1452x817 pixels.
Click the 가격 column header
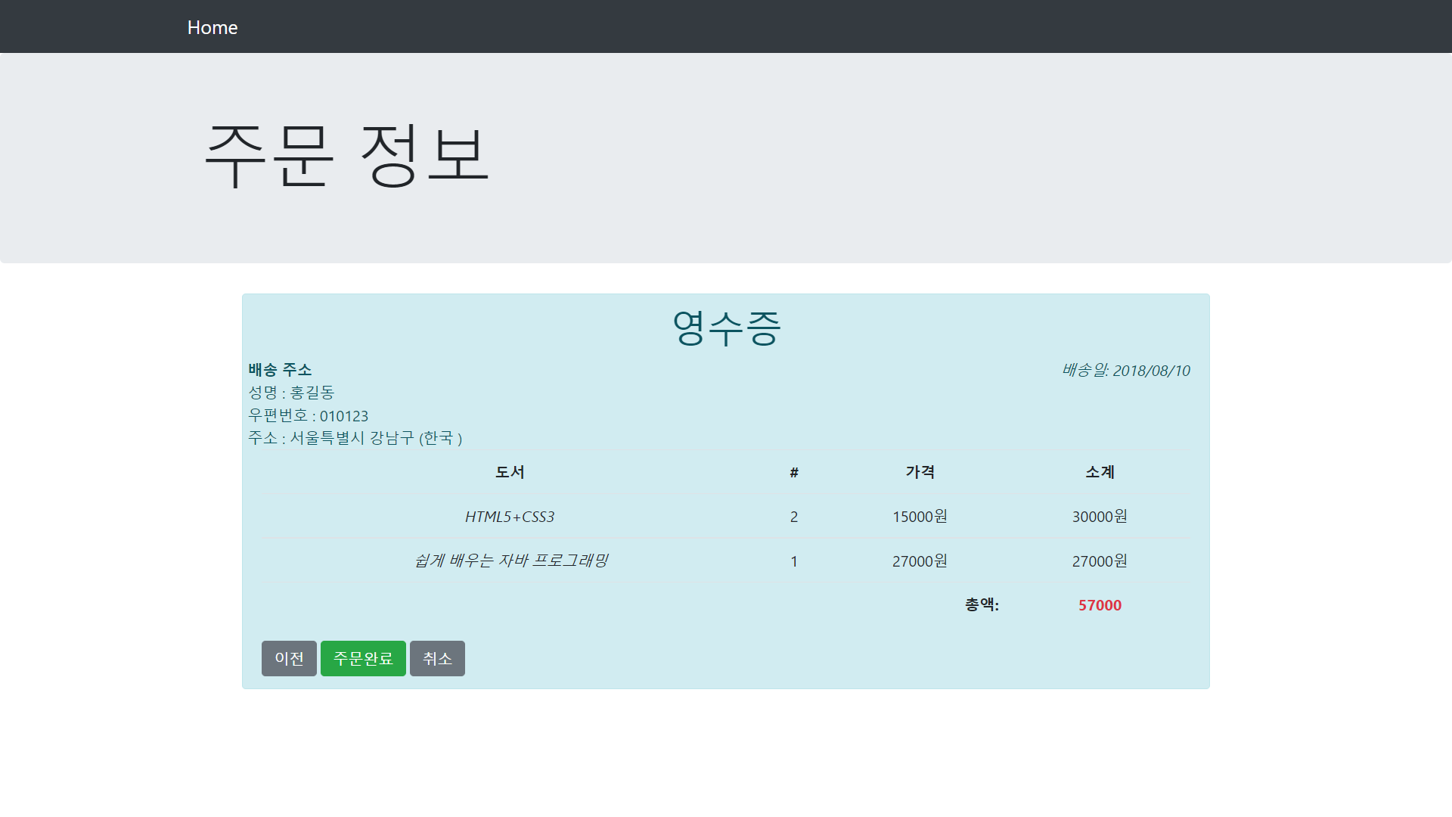pos(920,472)
